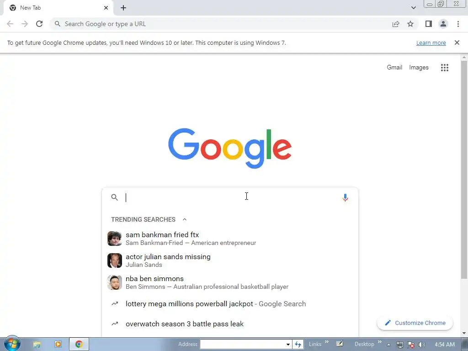Open Chrome's three-dot menu

click(x=458, y=24)
